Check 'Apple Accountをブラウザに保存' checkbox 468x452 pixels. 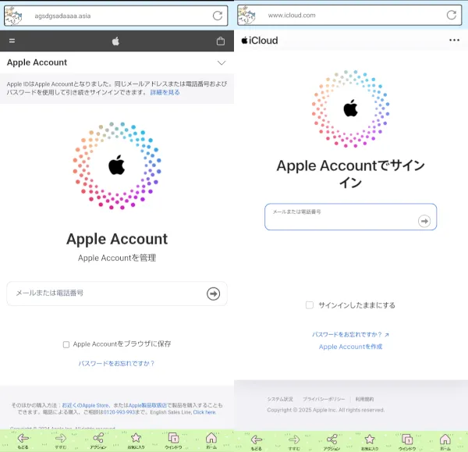66,344
